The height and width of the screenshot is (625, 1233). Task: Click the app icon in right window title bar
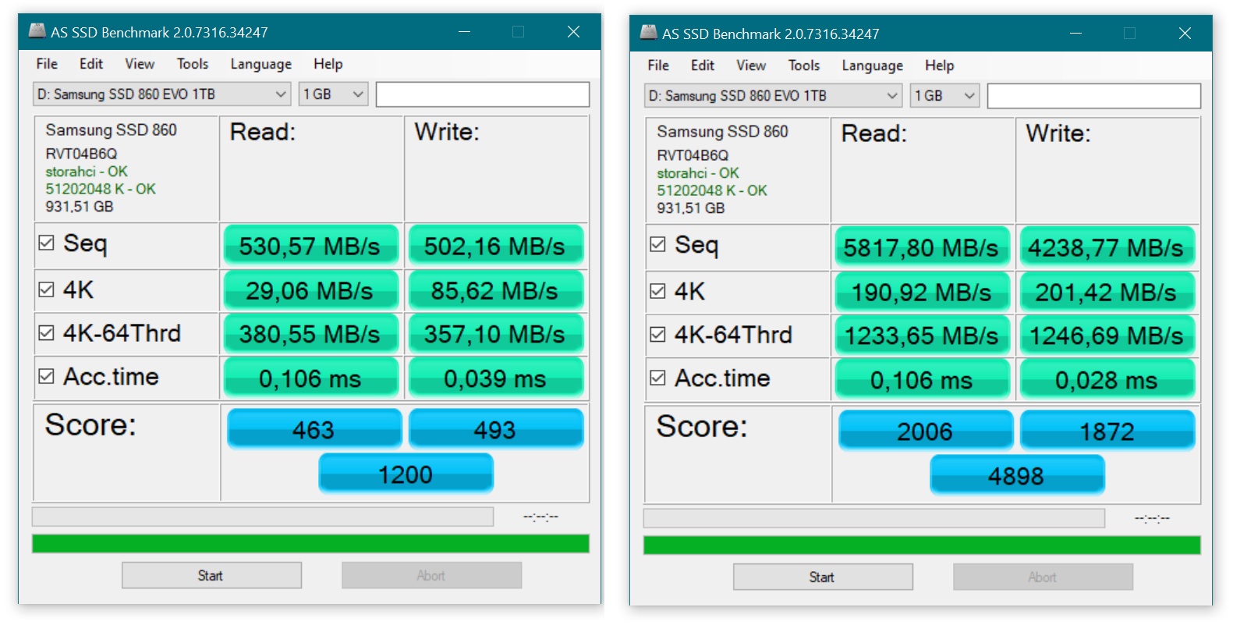coord(648,33)
